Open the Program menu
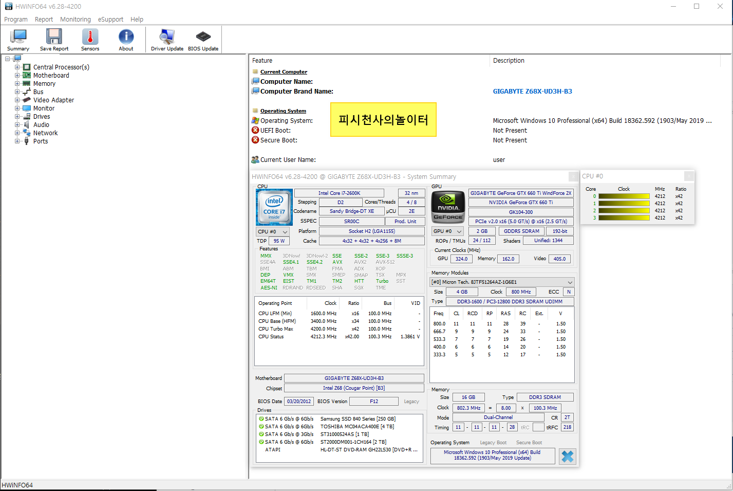733x491 pixels. pyautogui.click(x=16, y=20)
